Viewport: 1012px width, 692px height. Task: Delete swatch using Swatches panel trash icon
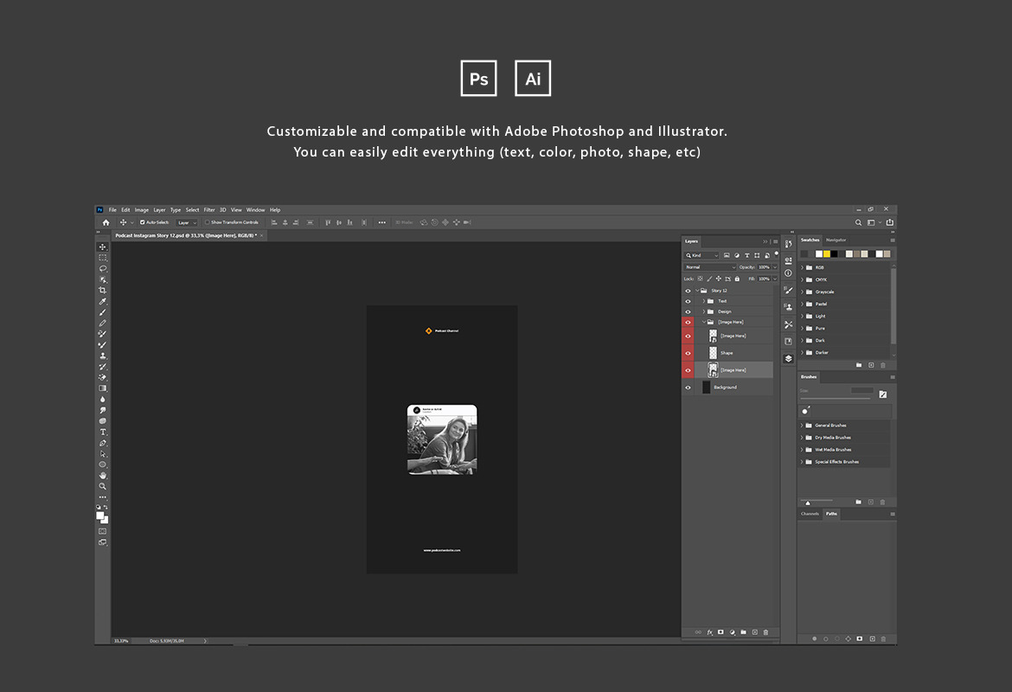point(883,365)
